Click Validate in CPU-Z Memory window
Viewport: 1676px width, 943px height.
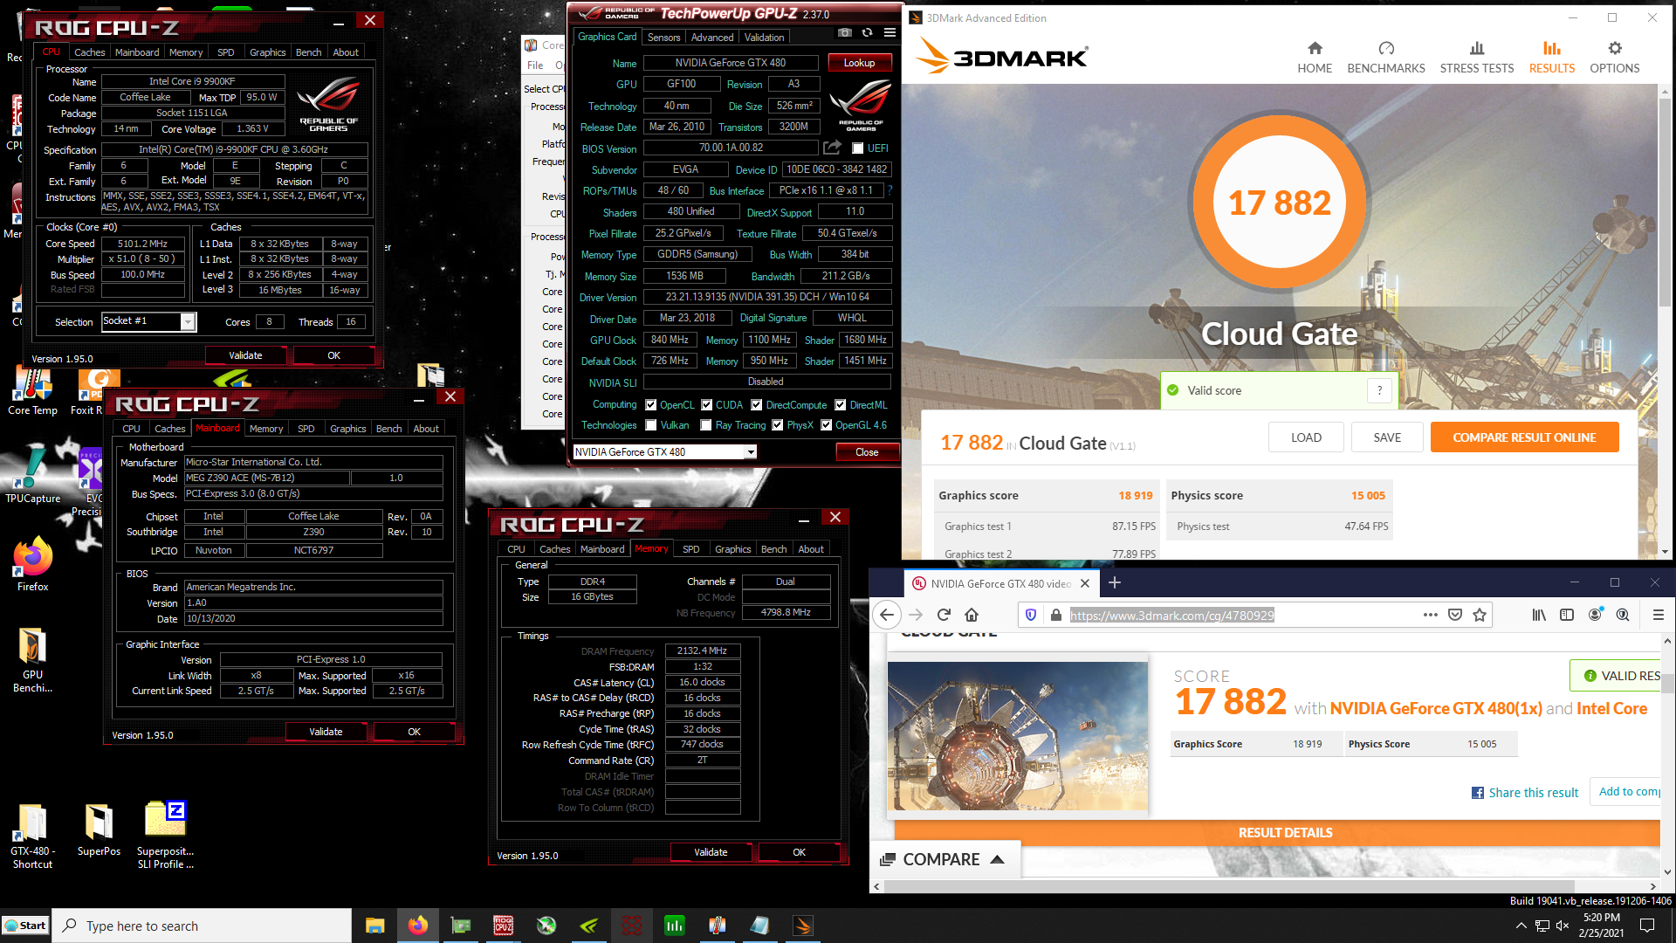tap(711, 852)
